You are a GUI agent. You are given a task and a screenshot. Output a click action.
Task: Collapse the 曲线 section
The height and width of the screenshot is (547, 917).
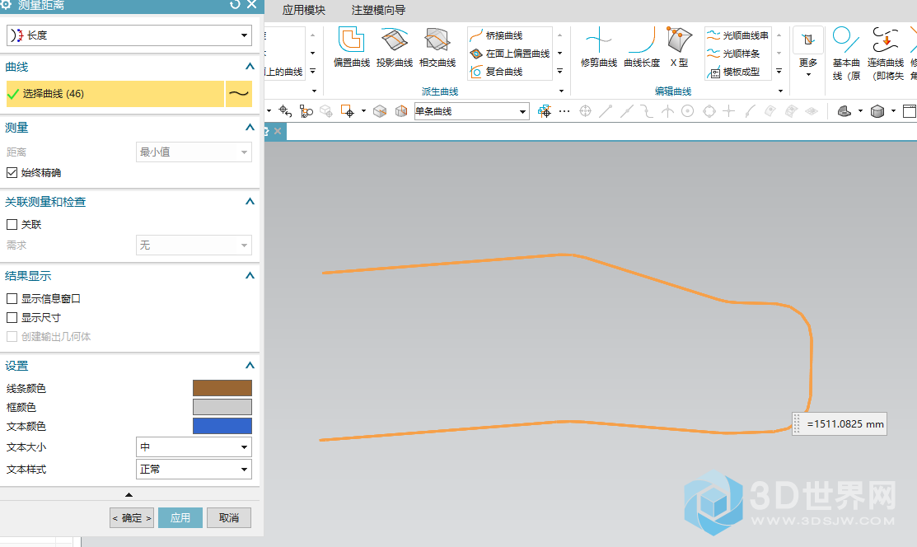click(x=250, y=67)
